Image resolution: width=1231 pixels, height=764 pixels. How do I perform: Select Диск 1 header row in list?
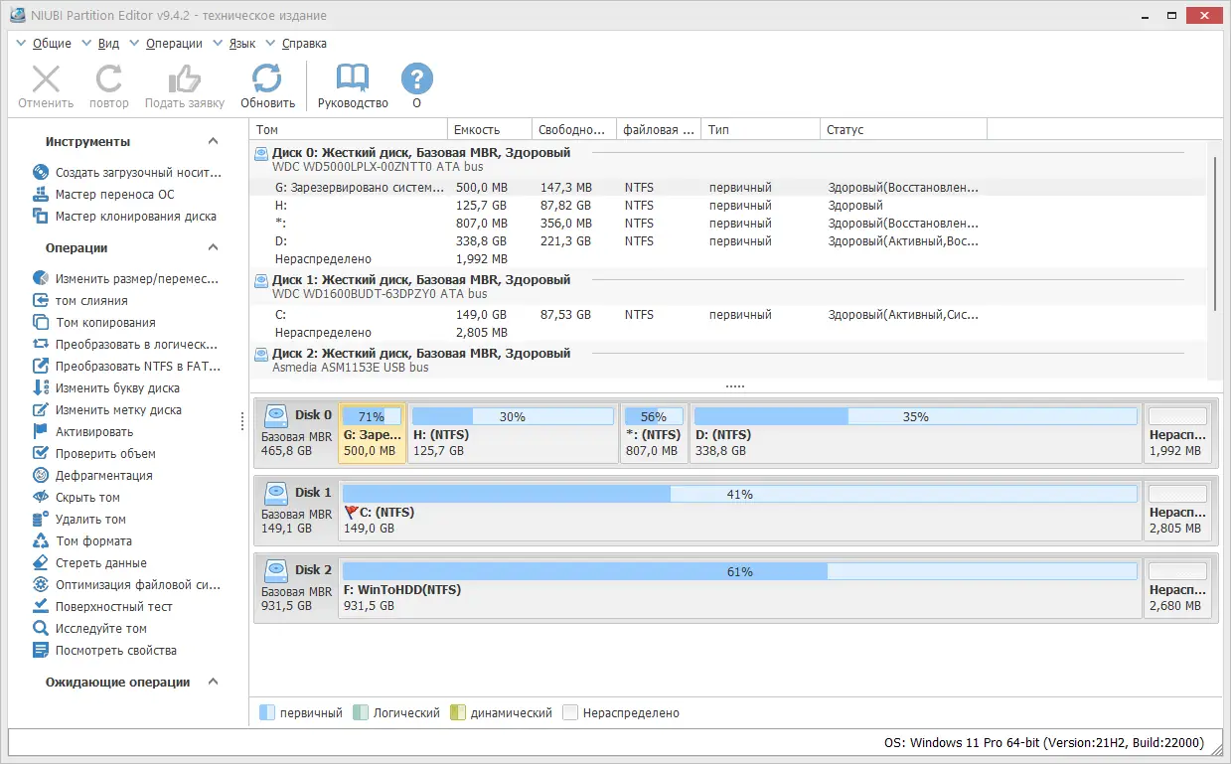click(728, 287)
